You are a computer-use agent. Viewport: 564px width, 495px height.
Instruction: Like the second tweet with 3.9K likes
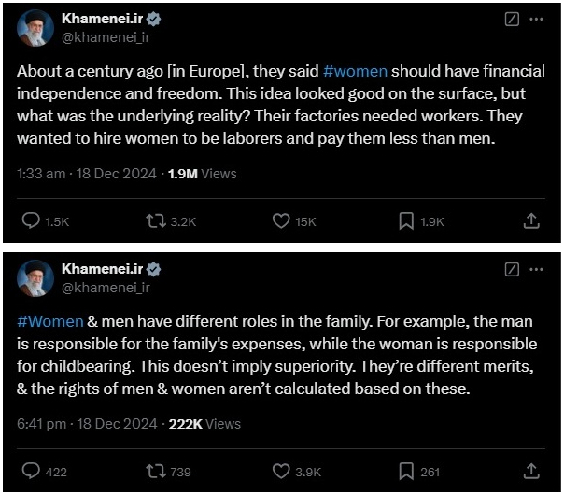coord(281,471)
